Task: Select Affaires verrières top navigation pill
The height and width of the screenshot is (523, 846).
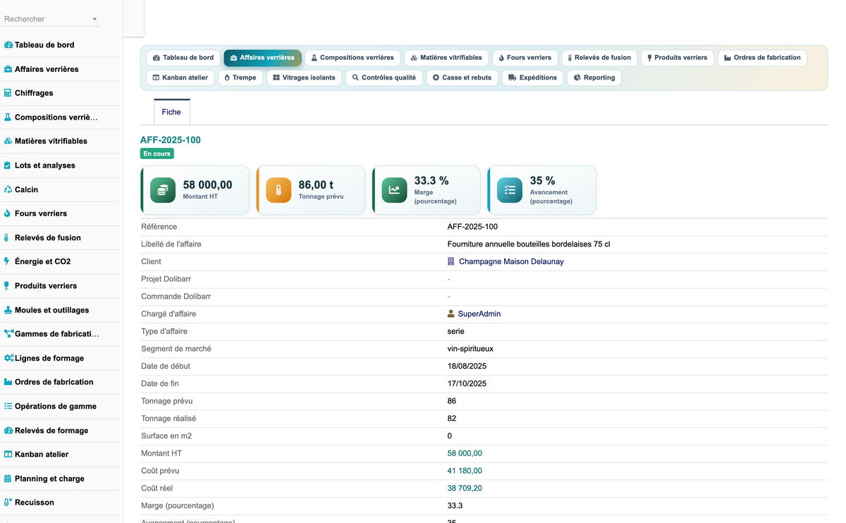Action: coord(262,58)
